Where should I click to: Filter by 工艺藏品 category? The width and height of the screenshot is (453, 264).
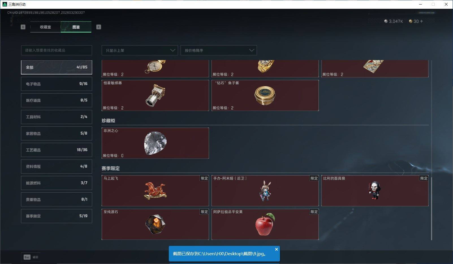[57, 150]
